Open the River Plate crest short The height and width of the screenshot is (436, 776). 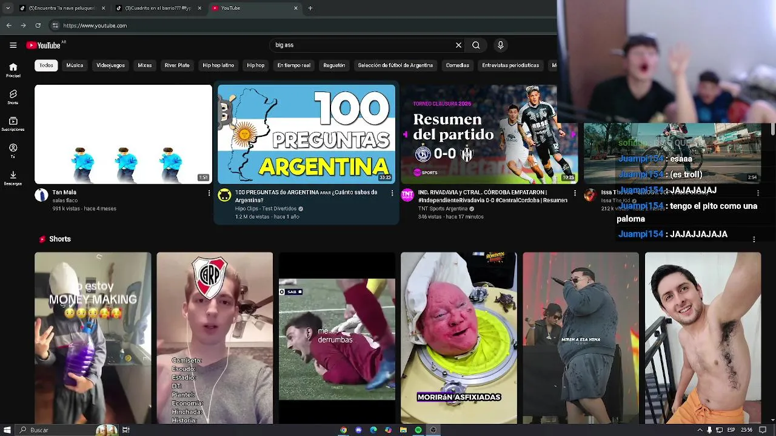point(215,338)
